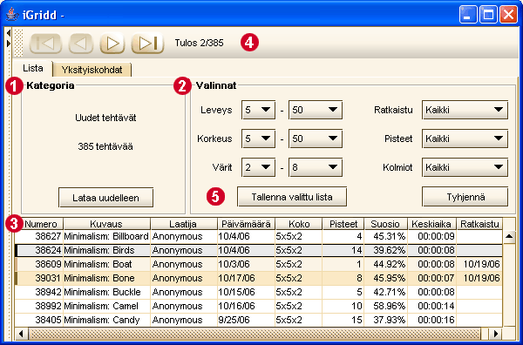Go to next result arrow button
Image resolution: width=523 pixels, height=345 pixels.
point(112,44)
